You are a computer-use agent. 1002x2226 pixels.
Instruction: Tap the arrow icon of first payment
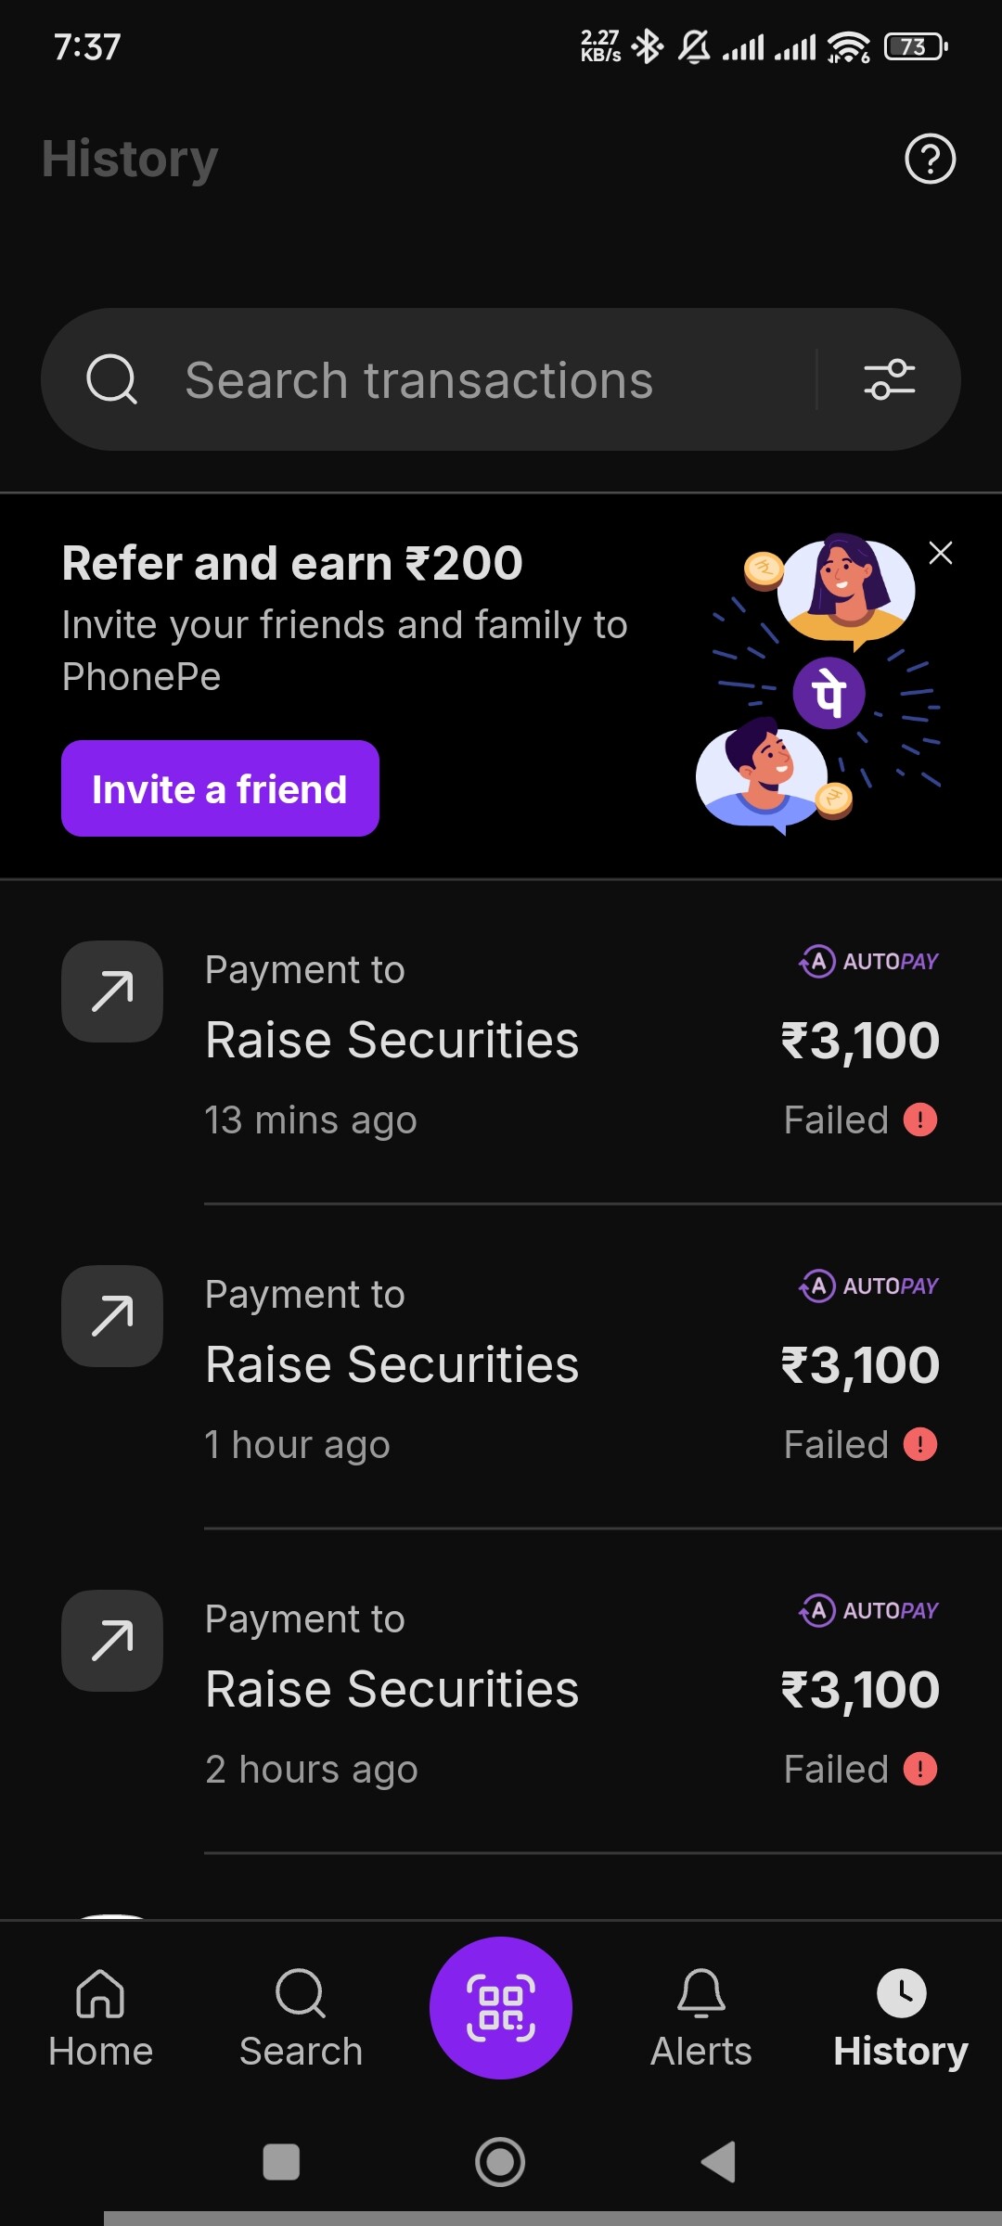tap(112, 991)
